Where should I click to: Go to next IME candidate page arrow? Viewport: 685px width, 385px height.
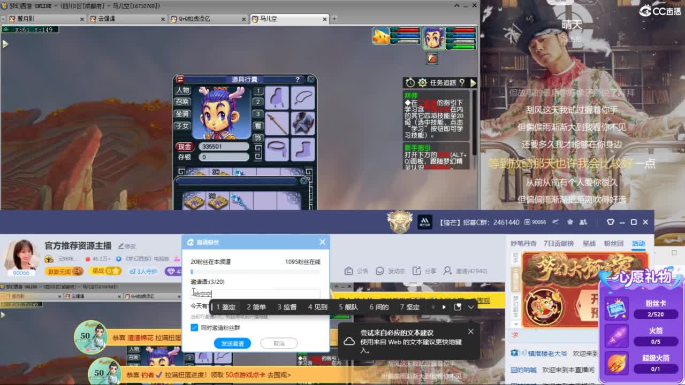tap(444, 307)
